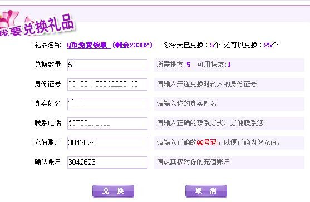Viewport: 310px width, 202px height.
Task: Click the 充值账户 label
Action: [47, 142]
